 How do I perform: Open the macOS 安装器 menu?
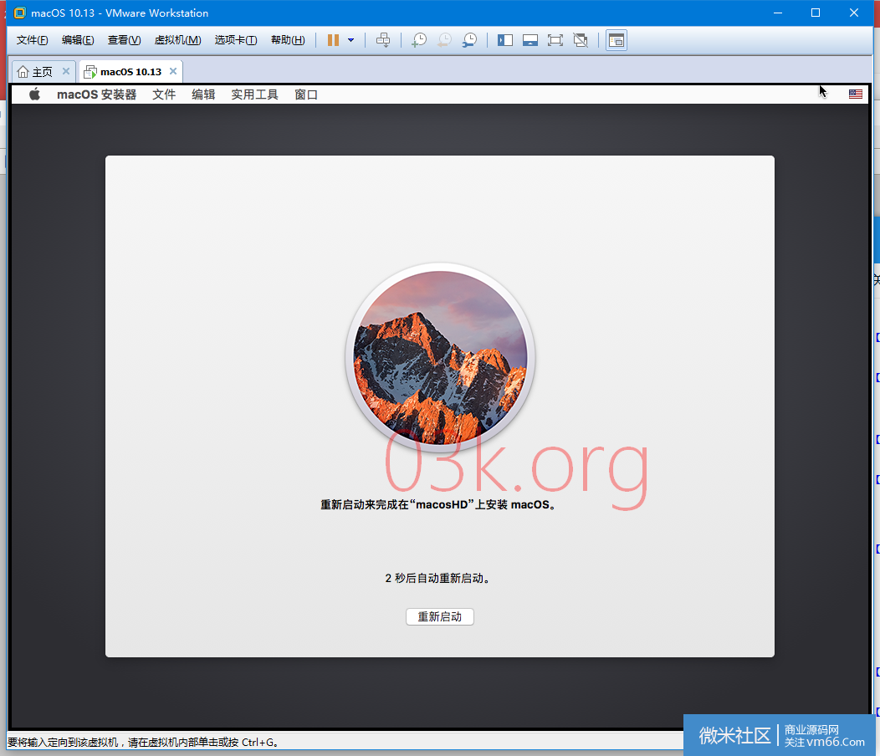click(x=96, y=94)
